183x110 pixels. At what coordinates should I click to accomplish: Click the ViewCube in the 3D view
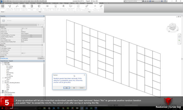(172, 28)
